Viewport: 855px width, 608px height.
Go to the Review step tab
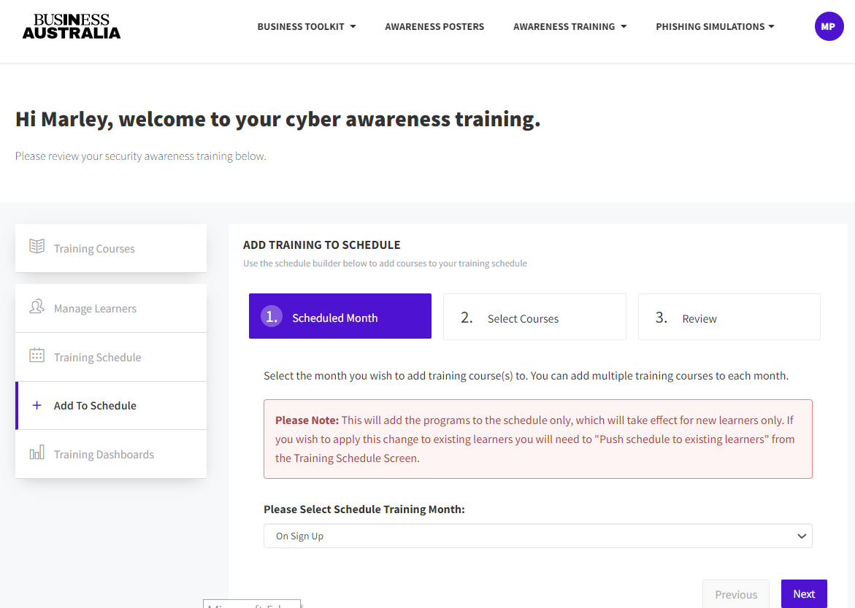point(728,316)
